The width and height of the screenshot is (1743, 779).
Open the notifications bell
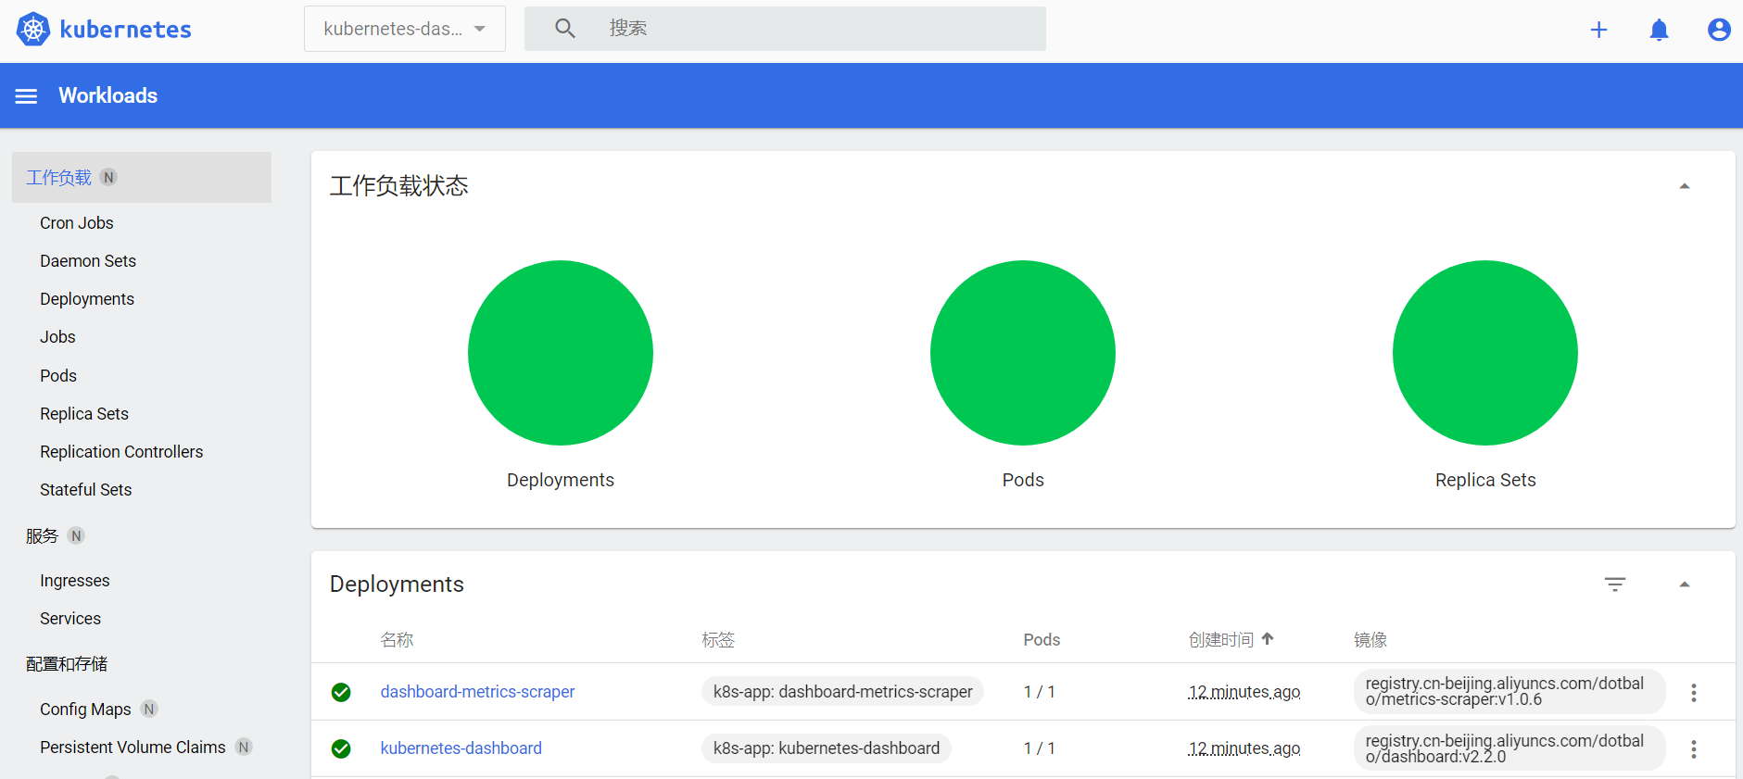coord(1659,30)
